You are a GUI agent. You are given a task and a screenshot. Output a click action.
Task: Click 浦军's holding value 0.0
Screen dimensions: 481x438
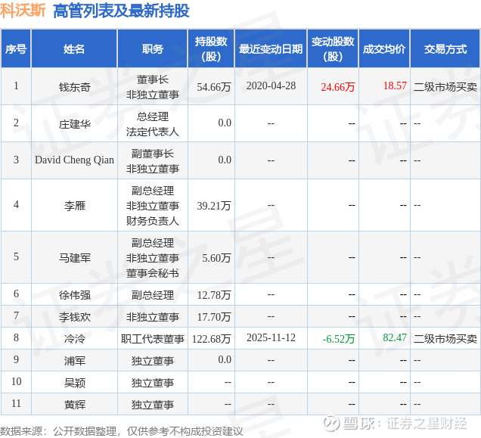[x=225, y=359]
